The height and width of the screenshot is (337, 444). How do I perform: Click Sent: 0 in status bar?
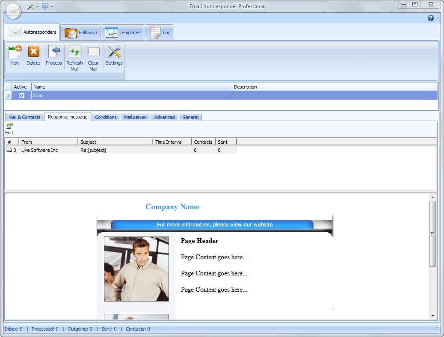pyautogui.click(x=109, y=329)
